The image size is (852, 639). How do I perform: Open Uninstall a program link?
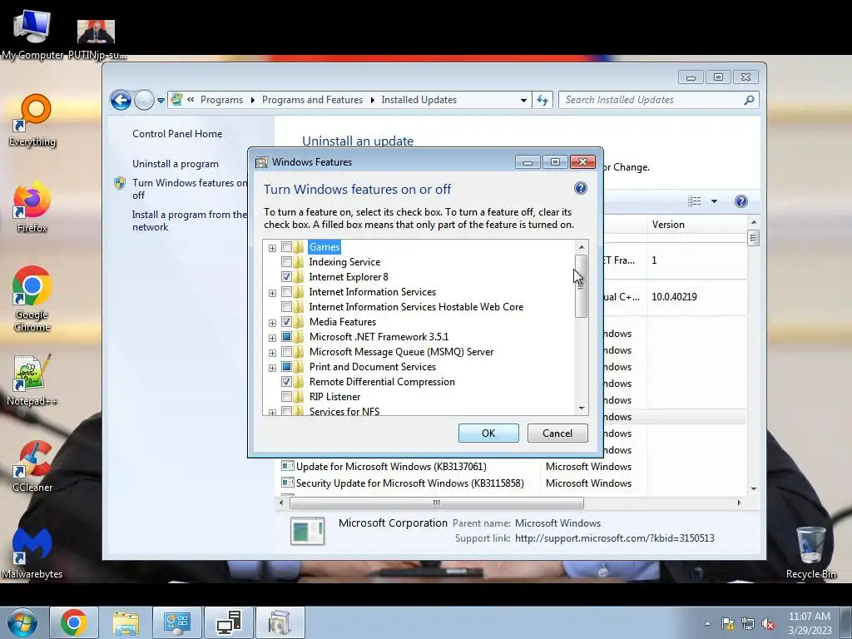click(x=176, y=164)
